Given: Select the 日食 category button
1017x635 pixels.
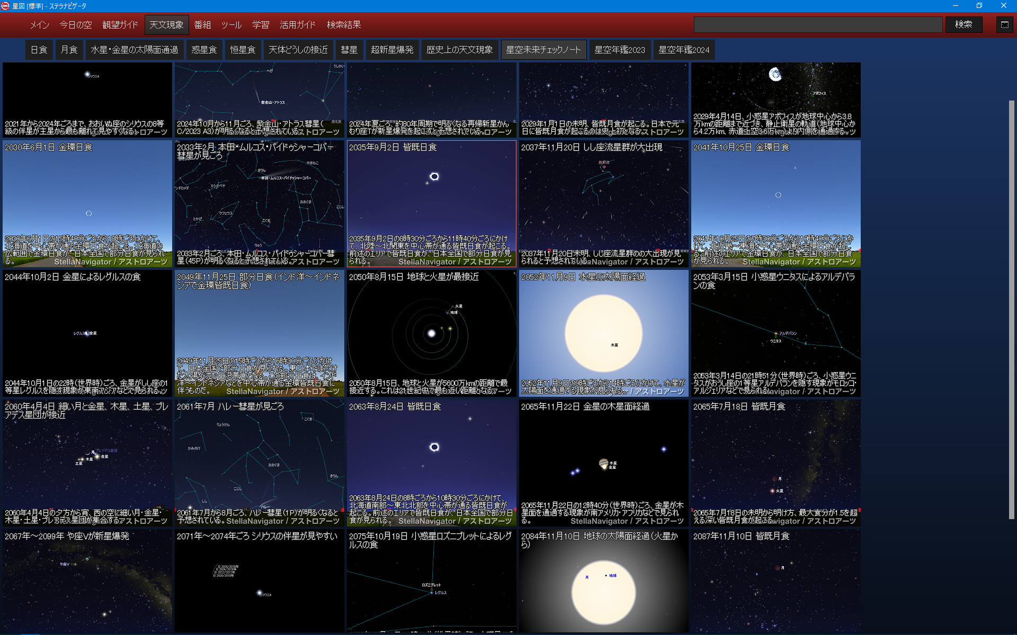Looking at the screenshot, I should (x=39, y=50).
